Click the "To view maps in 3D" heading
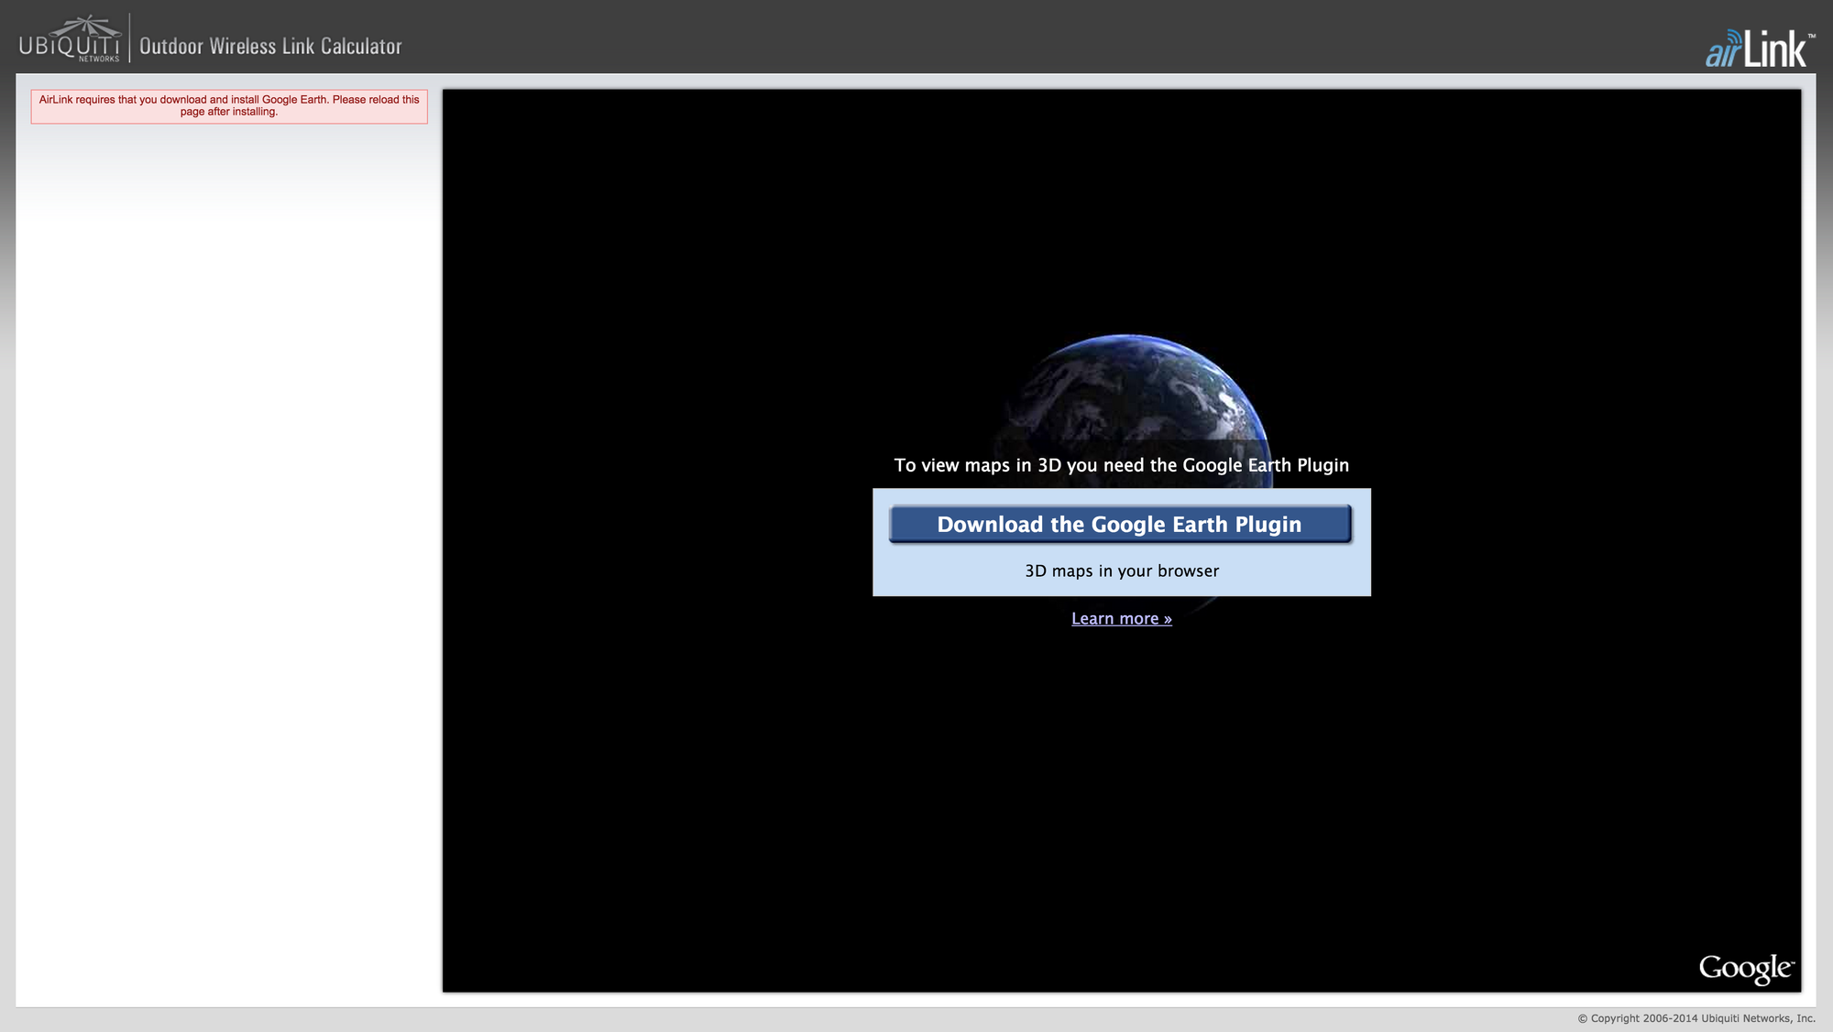Screen dimensions: 1833x1032 pyautogui.click(x=1121, y=465)
